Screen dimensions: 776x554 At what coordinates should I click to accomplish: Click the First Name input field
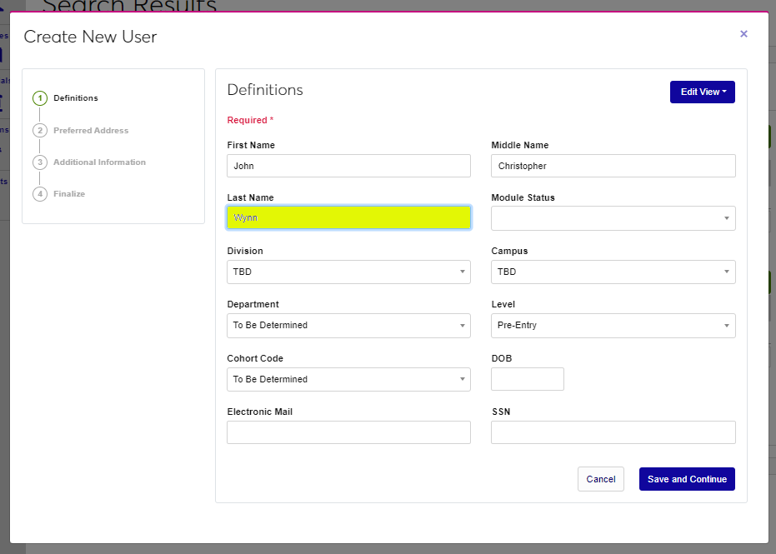(x=348, y=166)
